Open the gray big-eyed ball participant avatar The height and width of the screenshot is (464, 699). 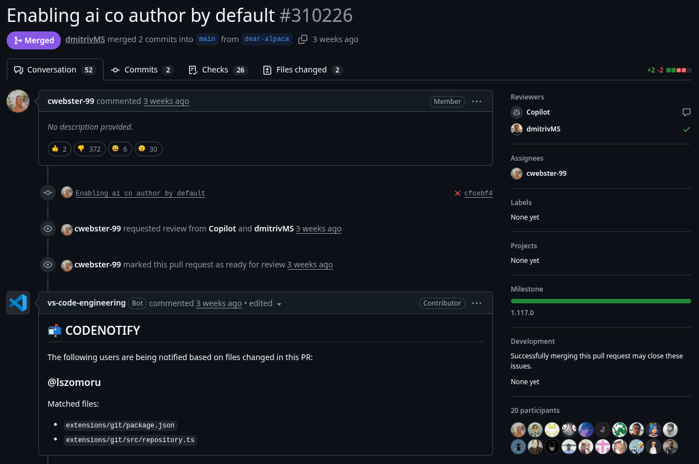pos(569,430)
